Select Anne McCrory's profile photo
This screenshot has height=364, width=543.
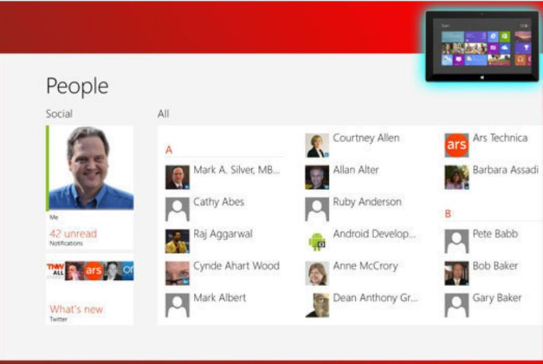316,273
